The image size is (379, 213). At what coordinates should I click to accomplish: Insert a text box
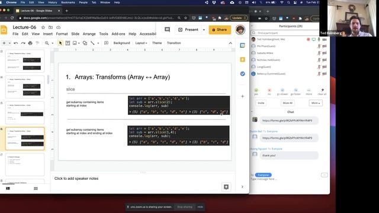(x=68, y=43)
